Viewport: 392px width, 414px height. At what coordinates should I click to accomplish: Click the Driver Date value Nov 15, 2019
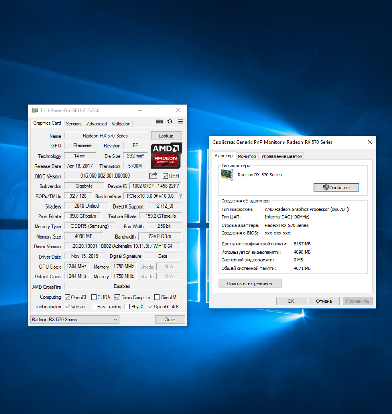[x=85, y=256]
